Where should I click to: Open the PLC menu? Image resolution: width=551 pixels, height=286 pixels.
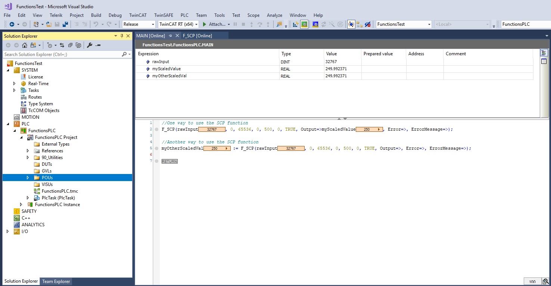point(184,15)
